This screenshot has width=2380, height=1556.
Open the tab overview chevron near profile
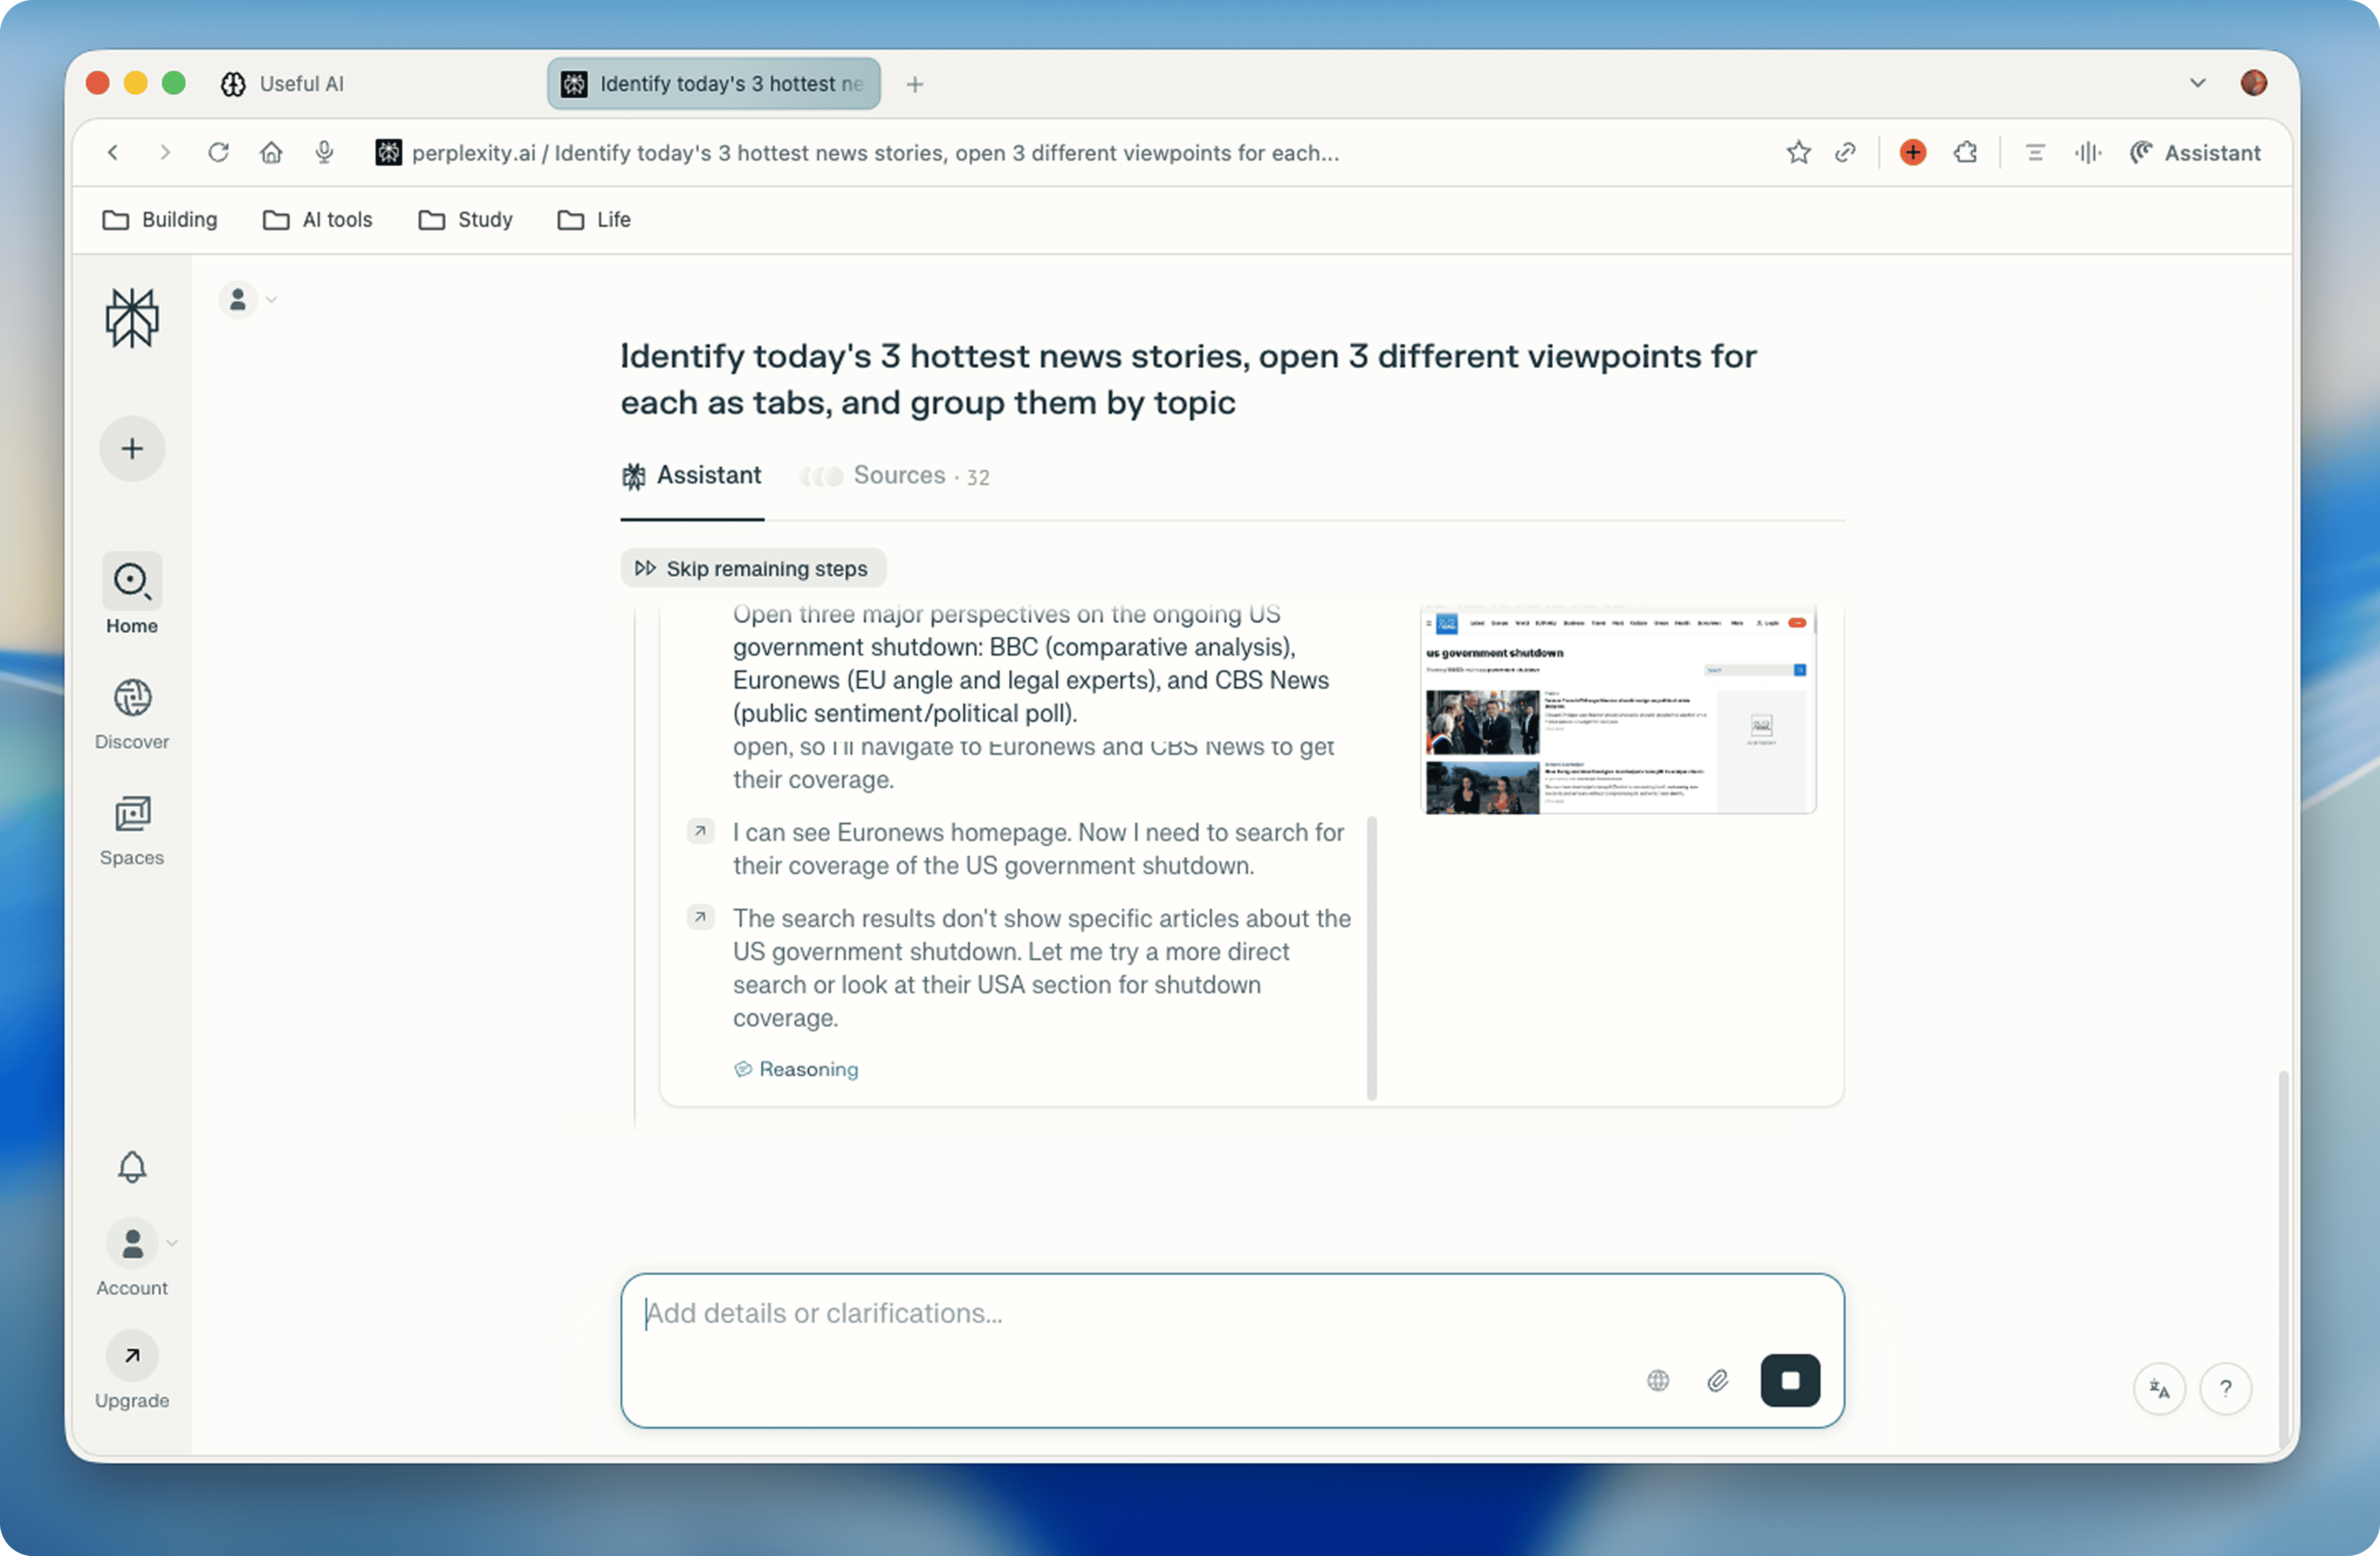point(2197,84)
